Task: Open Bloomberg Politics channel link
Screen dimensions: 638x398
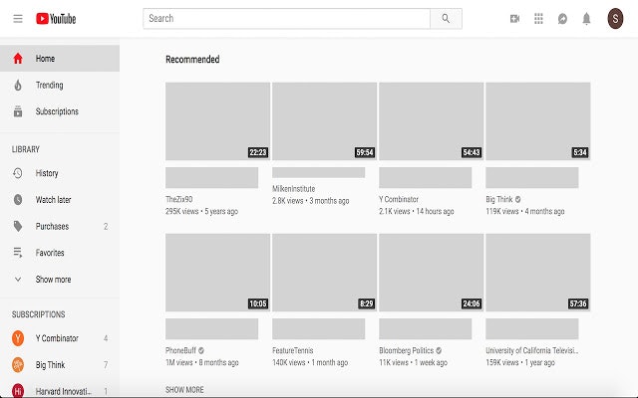Action: click(x=406, y=350)
